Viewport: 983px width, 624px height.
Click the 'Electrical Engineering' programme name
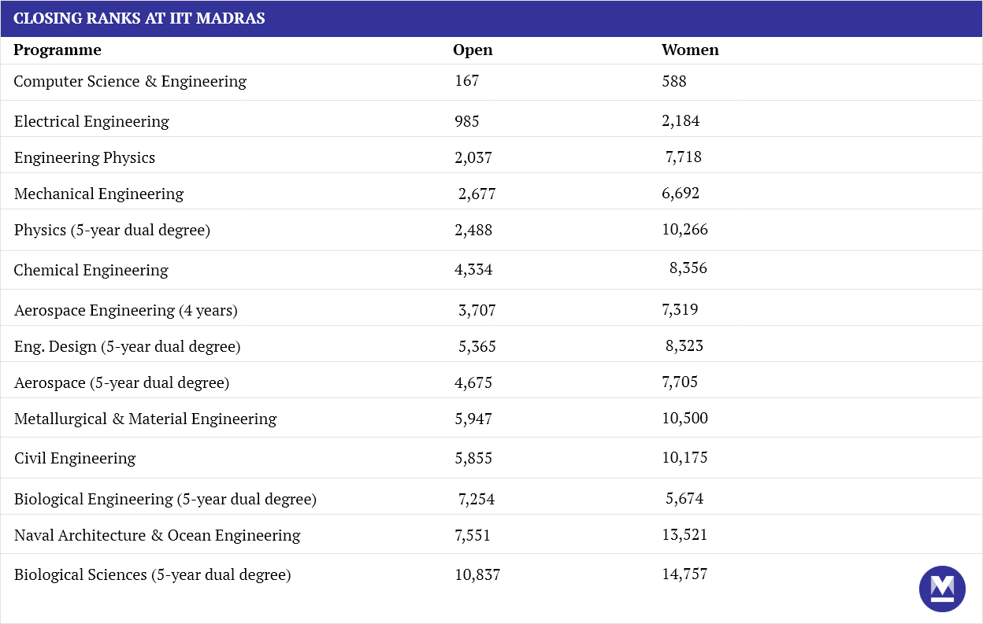(91, 121)
